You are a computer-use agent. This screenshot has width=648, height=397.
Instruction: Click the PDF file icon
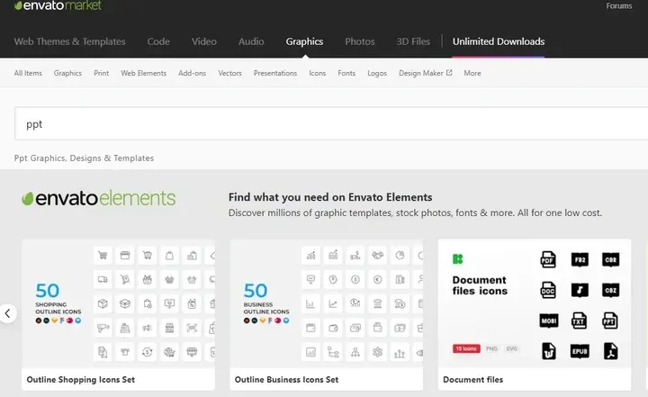pyautogui.click(x=548, y=259)
